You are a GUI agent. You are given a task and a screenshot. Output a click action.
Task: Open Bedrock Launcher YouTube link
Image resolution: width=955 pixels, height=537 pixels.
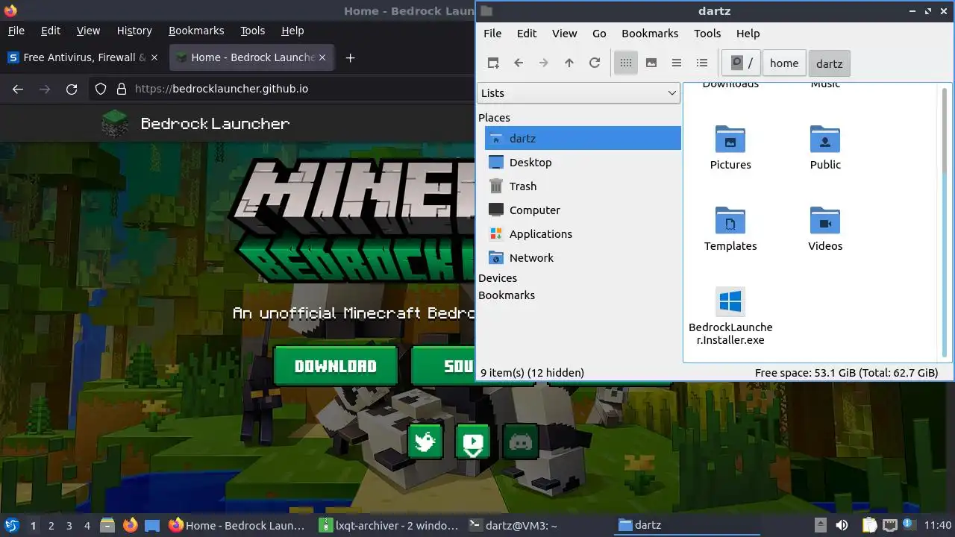click(473, 442)
